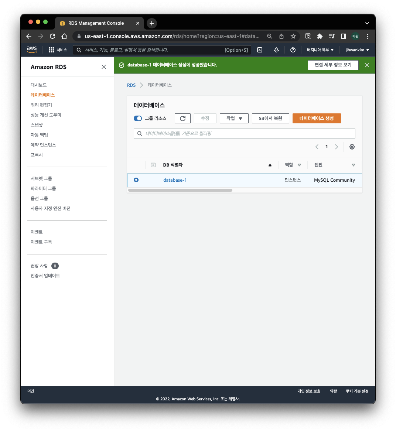Open a new browser tab
Viewport: 396px width, 431px height.
point(152,23)
